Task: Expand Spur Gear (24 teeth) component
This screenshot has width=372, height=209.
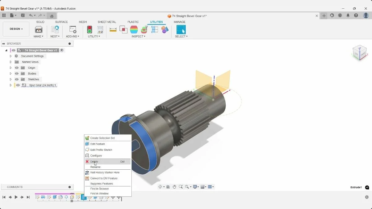Action: [x=11, y=85]
